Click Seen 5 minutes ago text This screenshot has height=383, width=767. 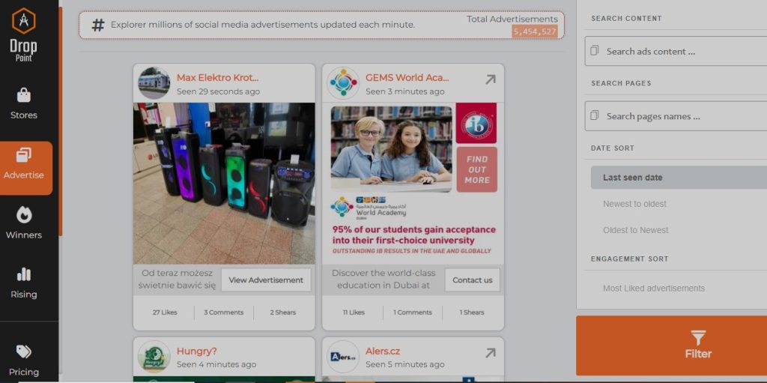point(405,364)
